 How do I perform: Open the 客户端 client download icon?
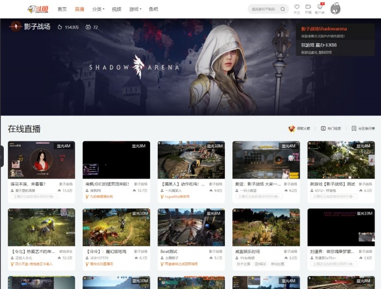click(320, 9)
